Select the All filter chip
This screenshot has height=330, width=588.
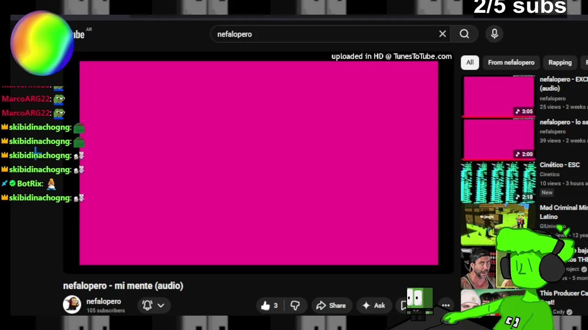click(470, 63)
